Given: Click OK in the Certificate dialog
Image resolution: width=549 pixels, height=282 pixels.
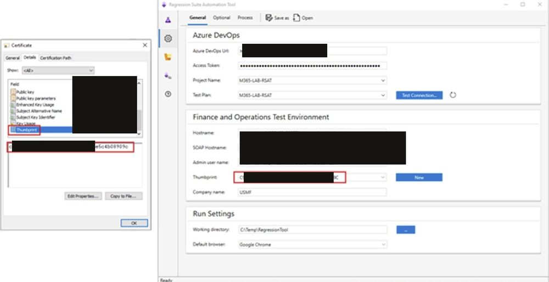Looking at the screenshot, I should 134,223.
